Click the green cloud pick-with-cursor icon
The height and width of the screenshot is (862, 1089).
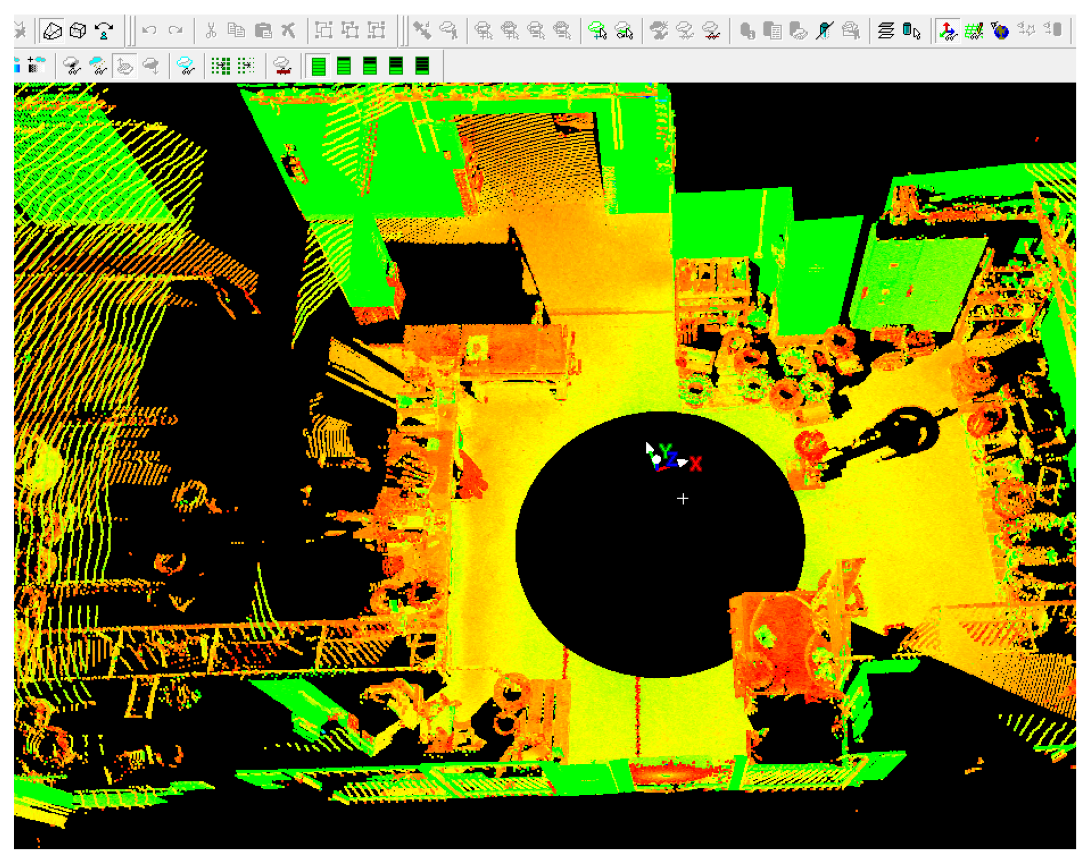point(598,31)
